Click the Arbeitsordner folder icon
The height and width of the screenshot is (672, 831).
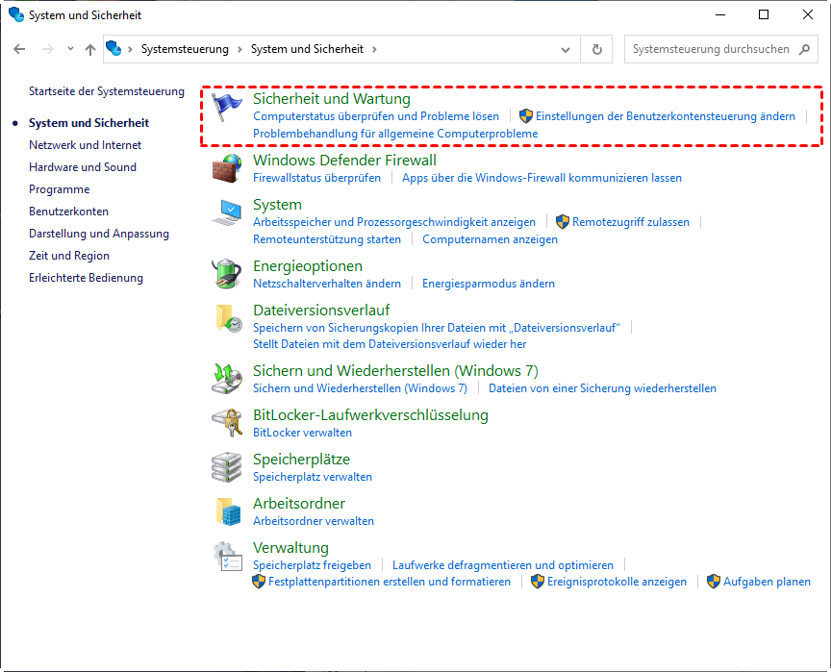228,511
